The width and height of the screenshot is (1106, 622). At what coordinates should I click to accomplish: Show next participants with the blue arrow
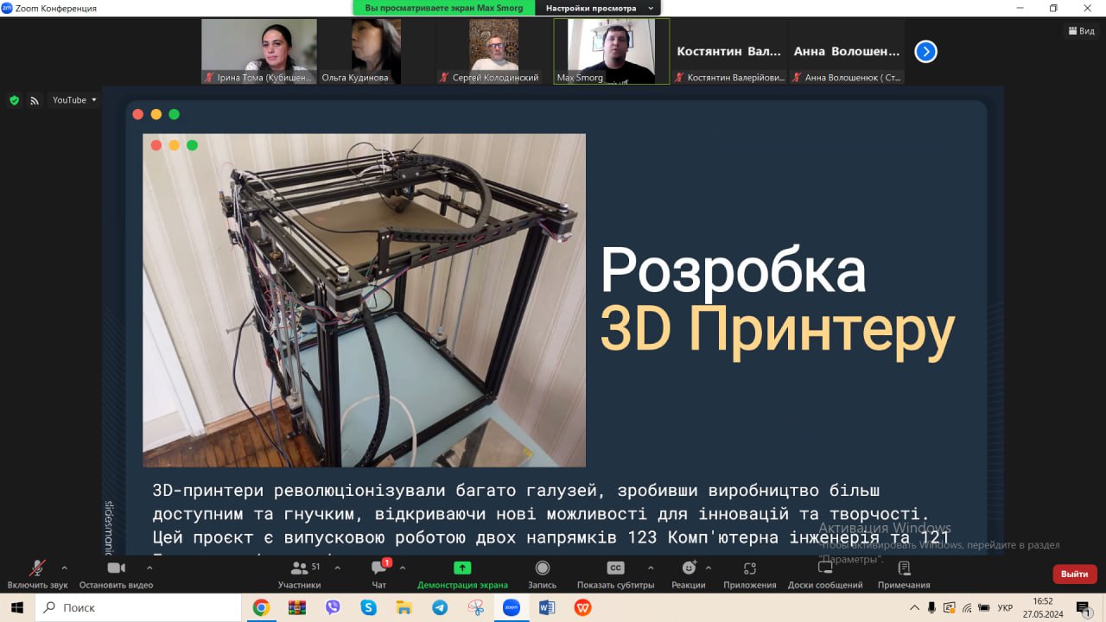(925, 52)
